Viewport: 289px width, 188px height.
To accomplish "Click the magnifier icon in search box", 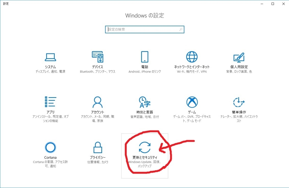I will pos(181,29).
